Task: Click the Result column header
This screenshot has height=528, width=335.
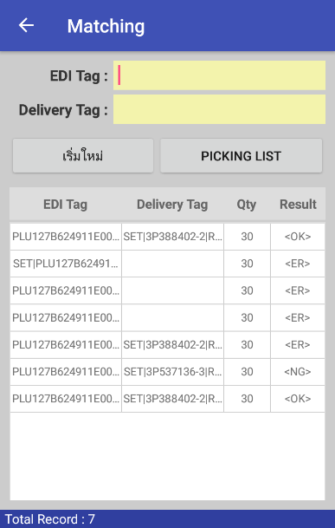Action: (x=298, y=205)
